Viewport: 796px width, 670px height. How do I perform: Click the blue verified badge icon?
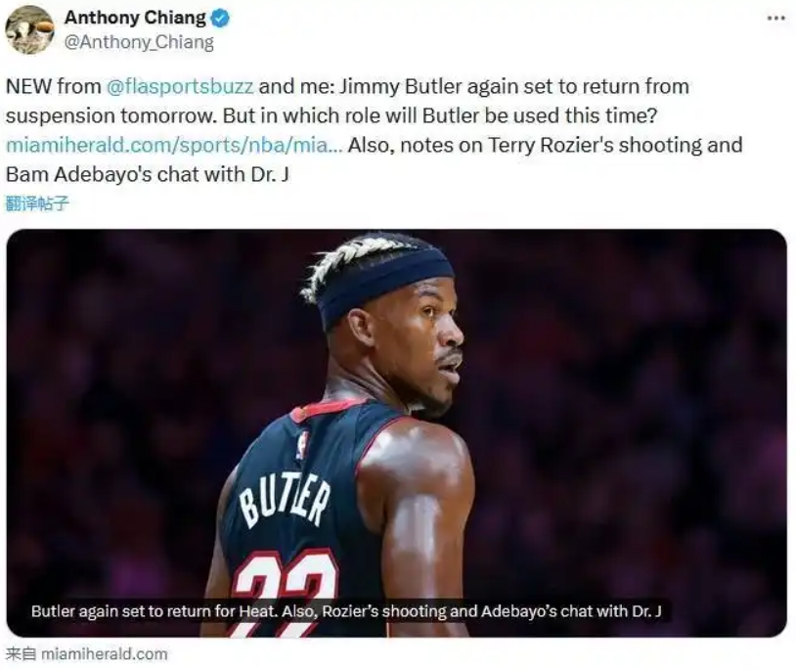(x=220, y=19)
